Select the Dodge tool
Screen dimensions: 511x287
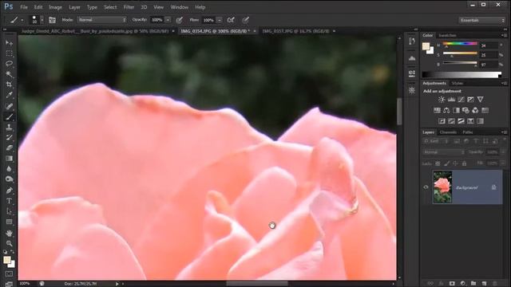tap(9, 179)
